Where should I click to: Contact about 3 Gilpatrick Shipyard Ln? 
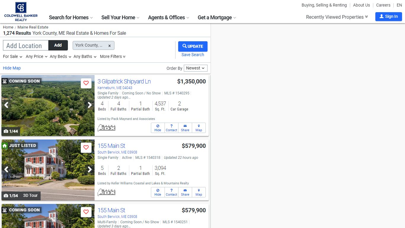point(171,128)
